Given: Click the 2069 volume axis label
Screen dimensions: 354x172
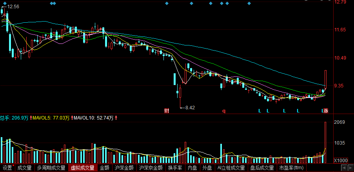Looking at the screenshot, I should pos(339,122).
